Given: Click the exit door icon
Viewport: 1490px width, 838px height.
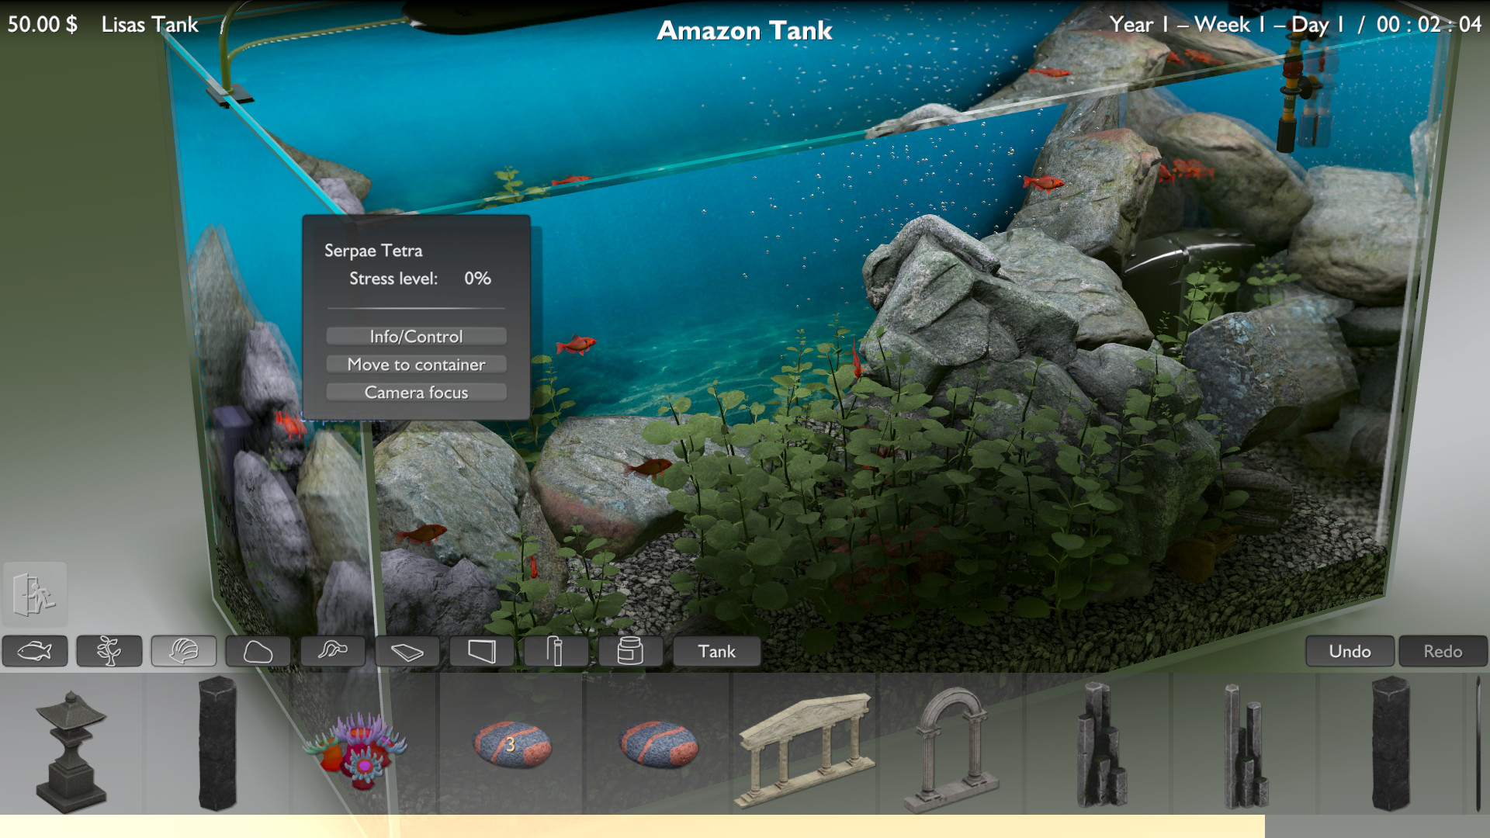Looking at the screenshot, I should [34, 594].
